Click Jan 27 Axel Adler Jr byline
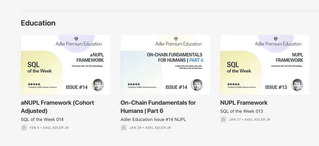Image resolution: width=319 pixels, height=146 pixels. coord(250,119)
